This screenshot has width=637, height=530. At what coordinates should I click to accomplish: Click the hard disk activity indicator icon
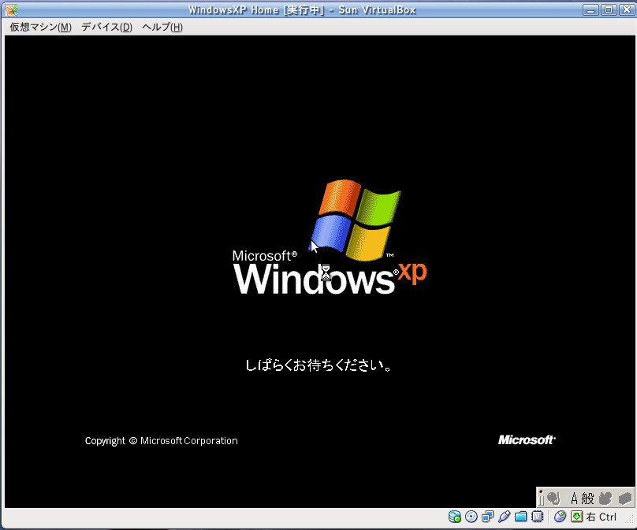pos(455,517)
